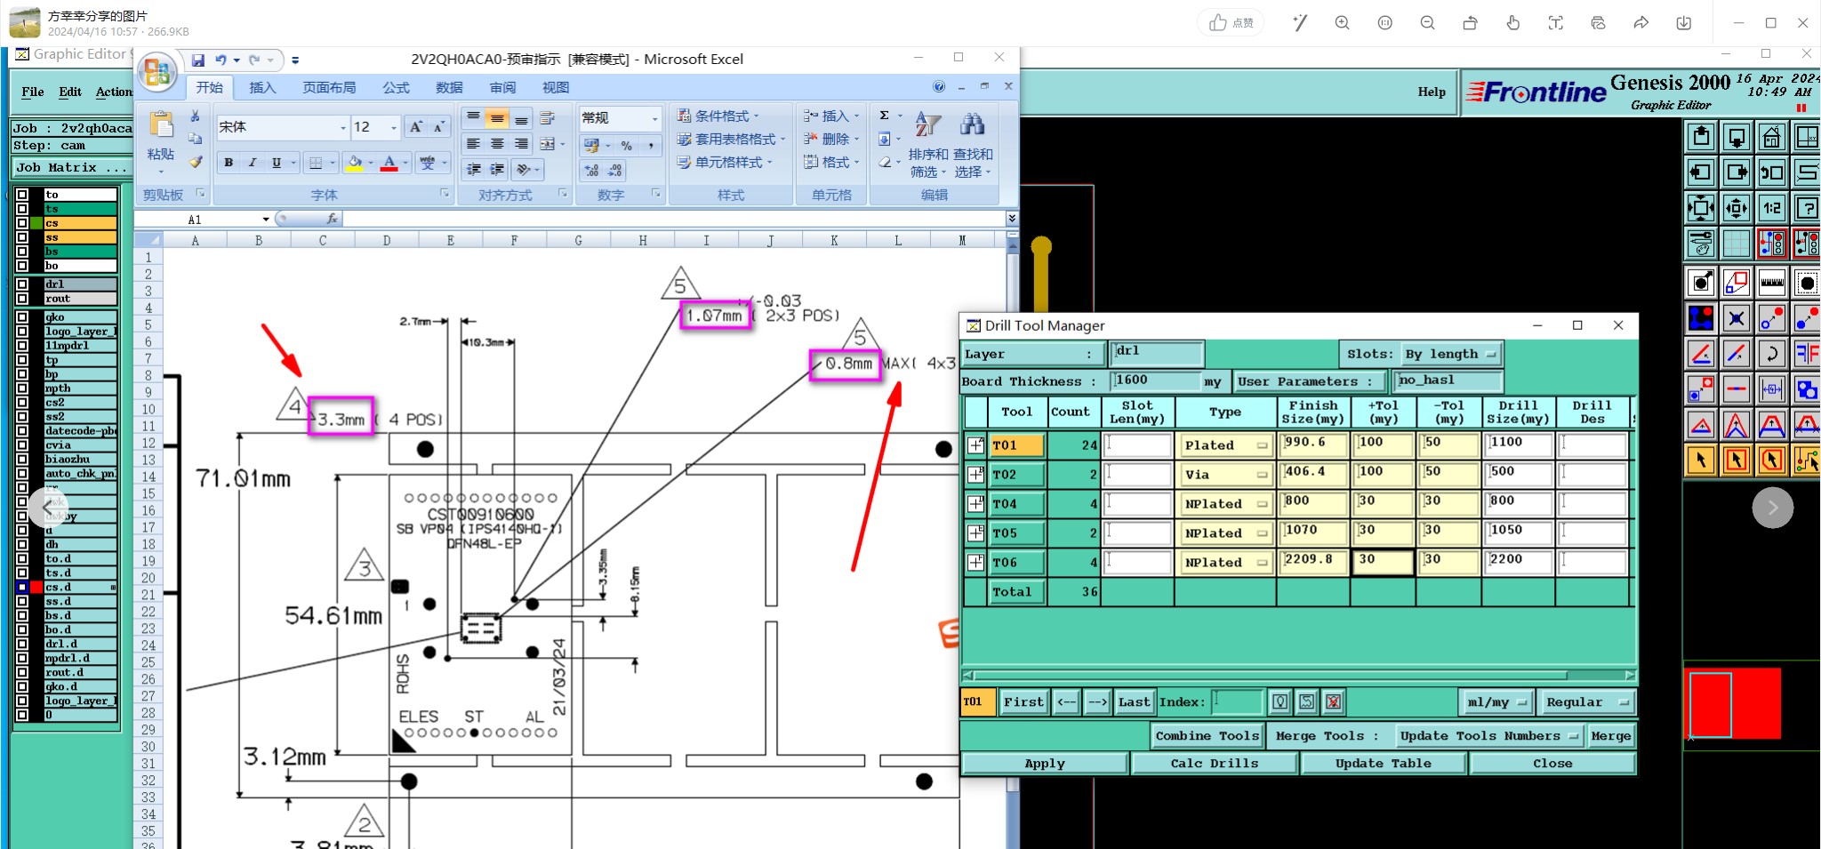
Task: Click the magic wand edit icon
Action: click(x=1300, y=23)
